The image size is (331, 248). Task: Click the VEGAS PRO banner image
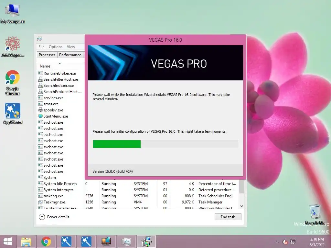click(165, 63)
